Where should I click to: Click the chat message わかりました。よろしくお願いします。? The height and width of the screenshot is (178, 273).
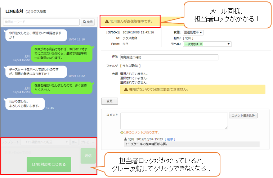(x=25, y=104)
